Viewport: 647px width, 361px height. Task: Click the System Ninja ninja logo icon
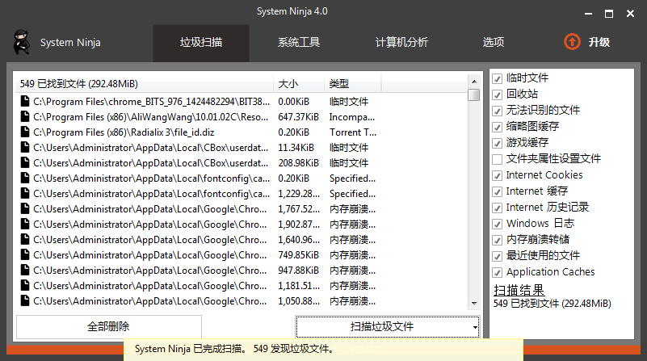coord(21,42)
